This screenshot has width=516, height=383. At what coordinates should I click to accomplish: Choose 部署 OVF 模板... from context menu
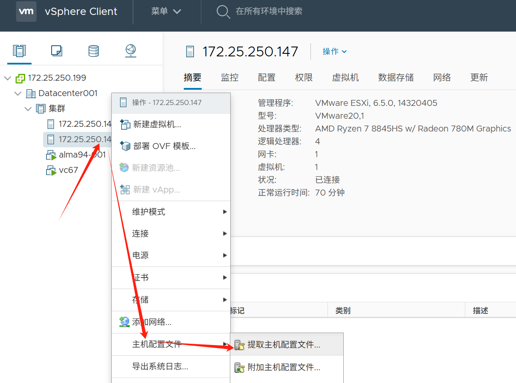pos(171,146)
